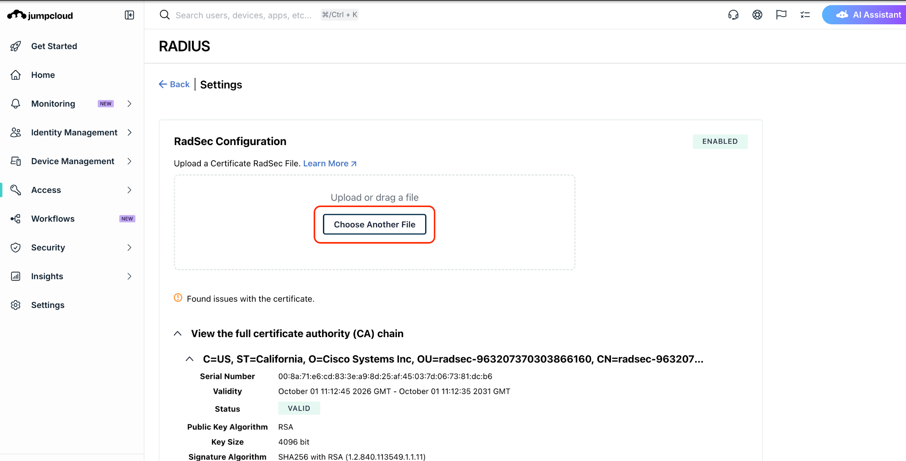Open support via the headset icon

point(733,15)
